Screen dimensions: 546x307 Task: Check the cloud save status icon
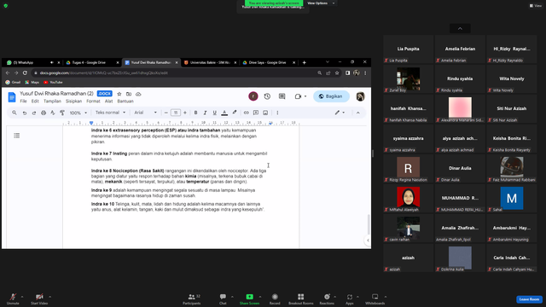point(138,94)
